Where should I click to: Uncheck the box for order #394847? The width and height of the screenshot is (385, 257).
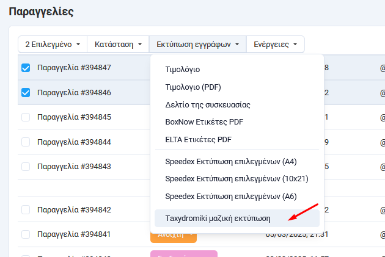point(26,68)
